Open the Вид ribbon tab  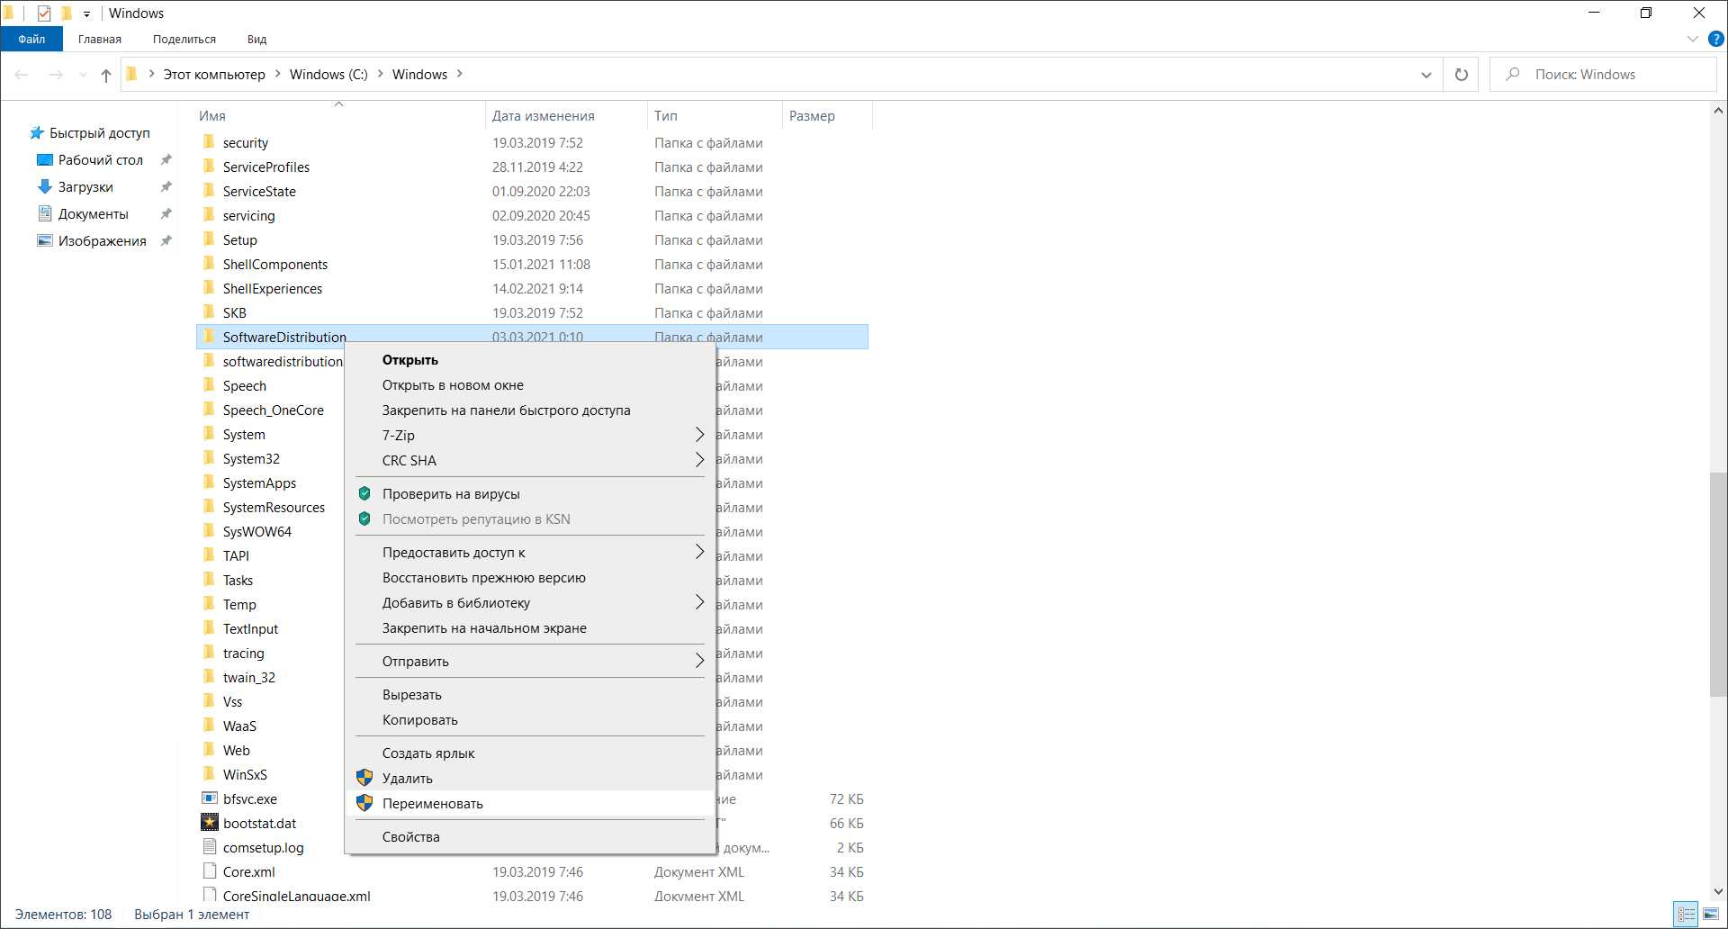pos(256,40)
